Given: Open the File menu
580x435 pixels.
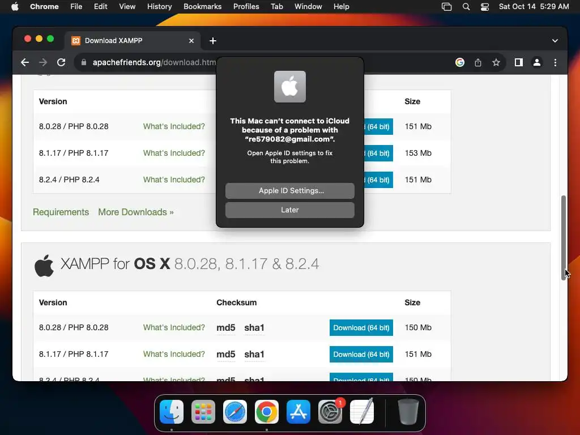Looking at the screenshot, I should [x=76, y=6].
